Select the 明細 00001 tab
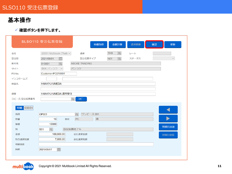This screenshot has height=174, width=232. pyautogui.click(x=24, y=108)
